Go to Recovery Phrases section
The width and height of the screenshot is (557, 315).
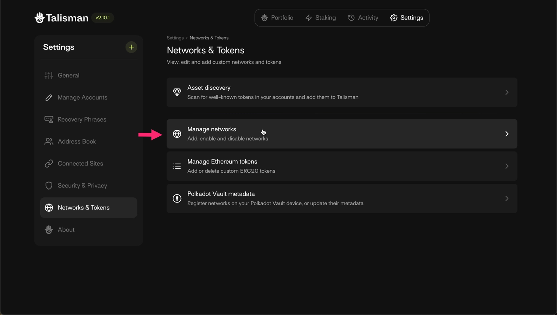pos(88,119)
